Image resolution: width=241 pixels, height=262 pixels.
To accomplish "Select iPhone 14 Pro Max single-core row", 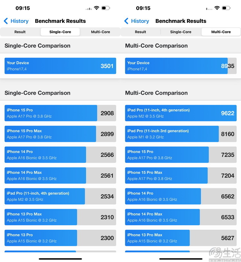I will point(60,175).
